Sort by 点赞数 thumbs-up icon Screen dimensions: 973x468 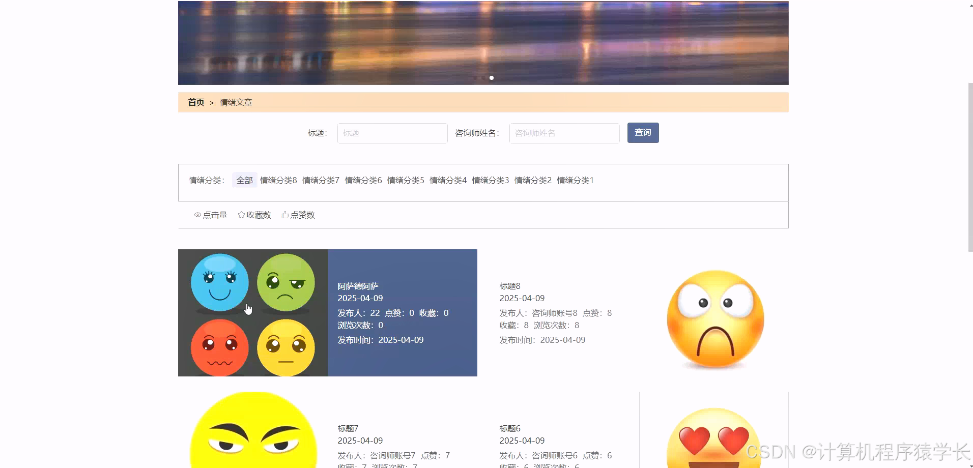285,215
